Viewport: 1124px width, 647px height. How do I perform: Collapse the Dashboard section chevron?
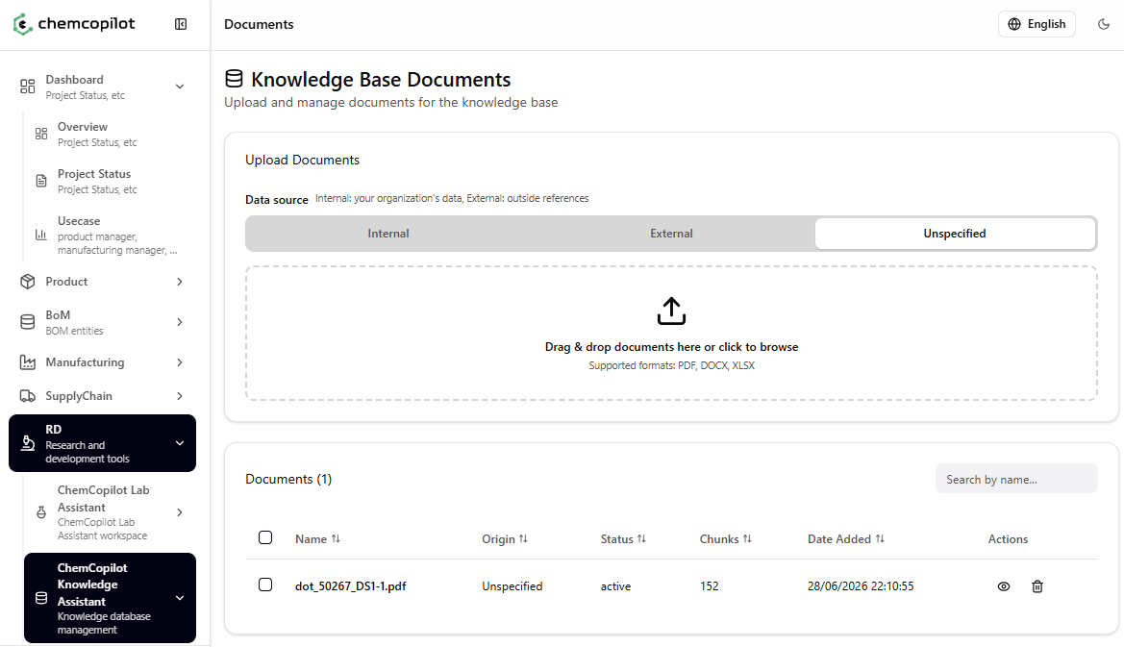click(180, 87)
